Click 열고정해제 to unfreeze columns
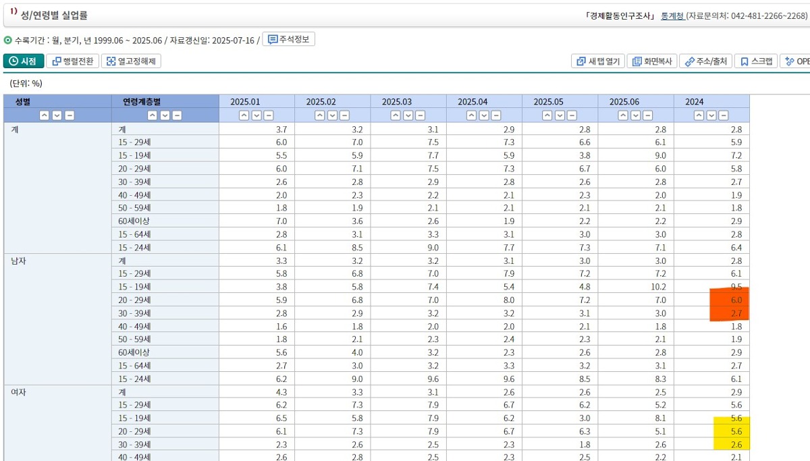This screenshot has width=810, height=461. tap(131, 61)
